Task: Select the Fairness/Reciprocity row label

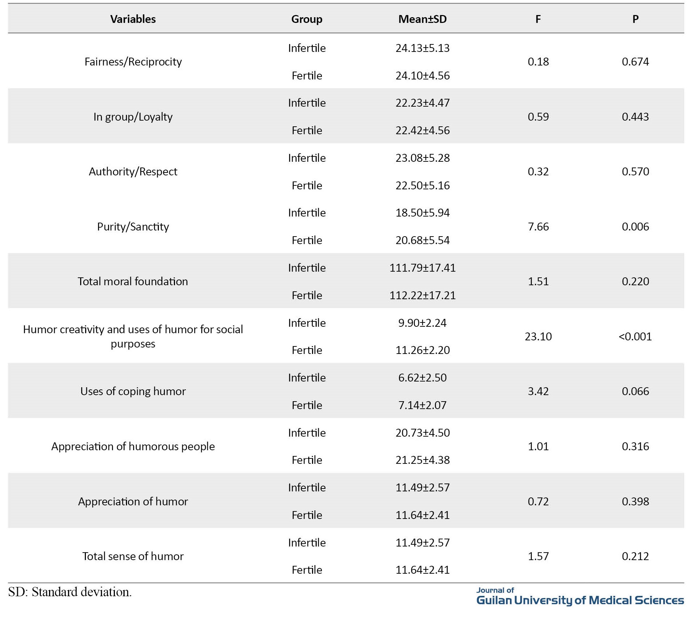Action: 133,62
